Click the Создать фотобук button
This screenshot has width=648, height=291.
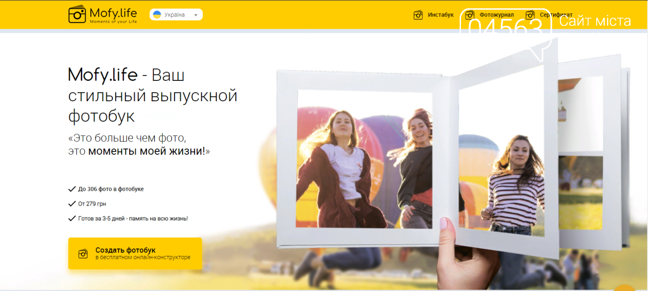tap(135, 253)
